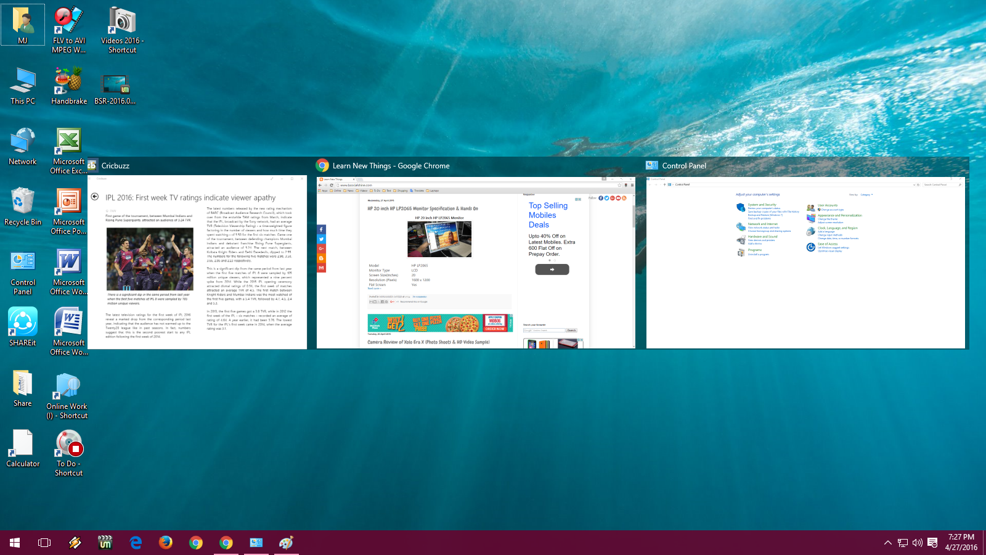Screen dimensions: 986x555
Task: Click the orange Blogger icon in the sidebar
Action: (322, 258)
